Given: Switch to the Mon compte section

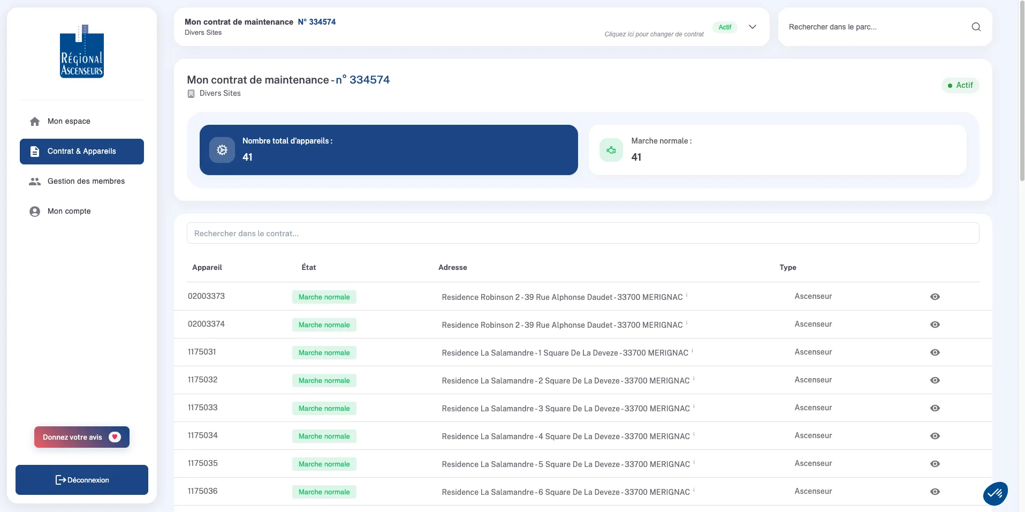Looking at the screenshot, I should [69, 211].
